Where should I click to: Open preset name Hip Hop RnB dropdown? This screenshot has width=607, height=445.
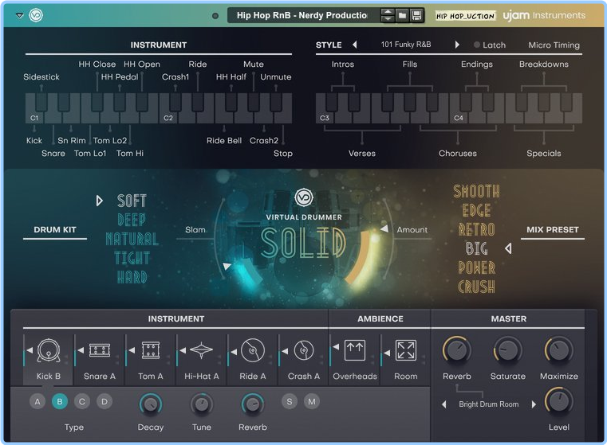[x=302, y=15]
